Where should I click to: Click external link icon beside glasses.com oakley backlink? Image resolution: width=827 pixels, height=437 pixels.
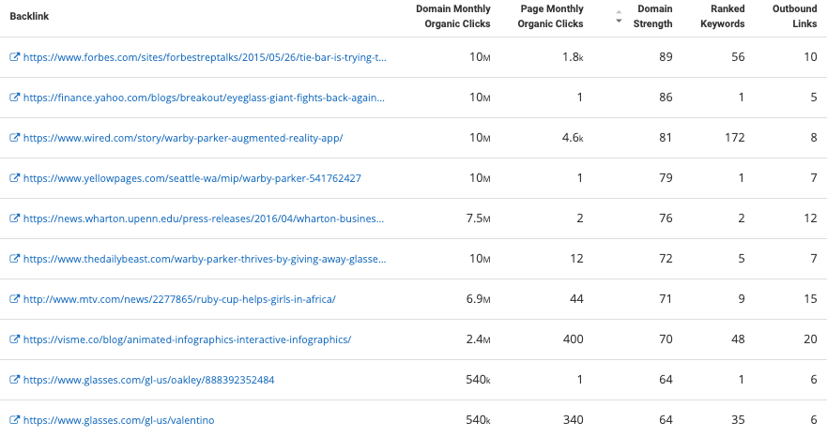(x=15, y=380)
